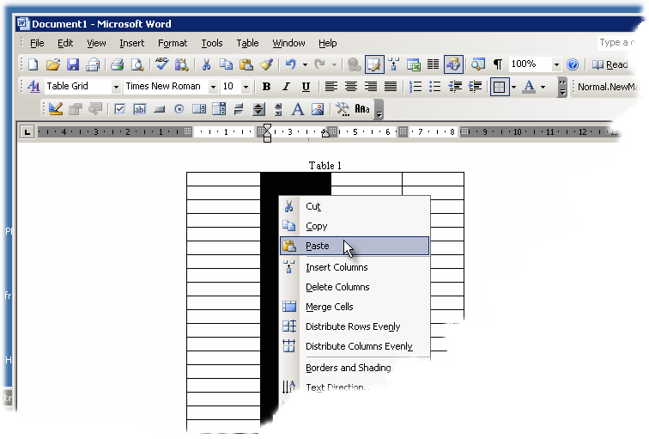Activate the Format Painter brush
Viewport: 649px width, 439px height.
(x=266, y=64)
